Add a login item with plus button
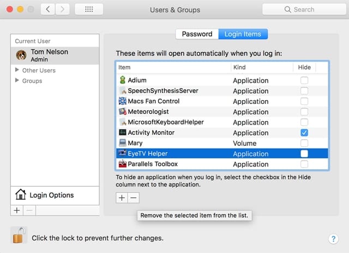Image resolution: width=349 pixels, height=253 pixels. 122,198
